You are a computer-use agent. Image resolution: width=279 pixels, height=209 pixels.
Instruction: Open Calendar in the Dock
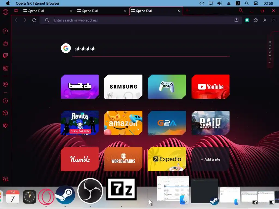tap(13, 196)
